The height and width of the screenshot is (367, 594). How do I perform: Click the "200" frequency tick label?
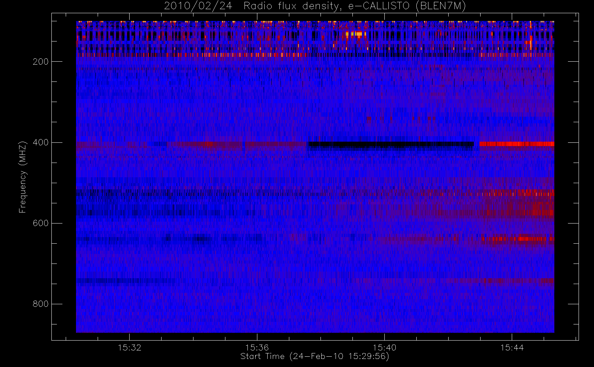[x=40, y=62]
